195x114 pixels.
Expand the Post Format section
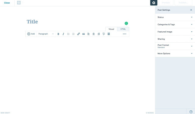pyautogui.click(x=175, y=46)
